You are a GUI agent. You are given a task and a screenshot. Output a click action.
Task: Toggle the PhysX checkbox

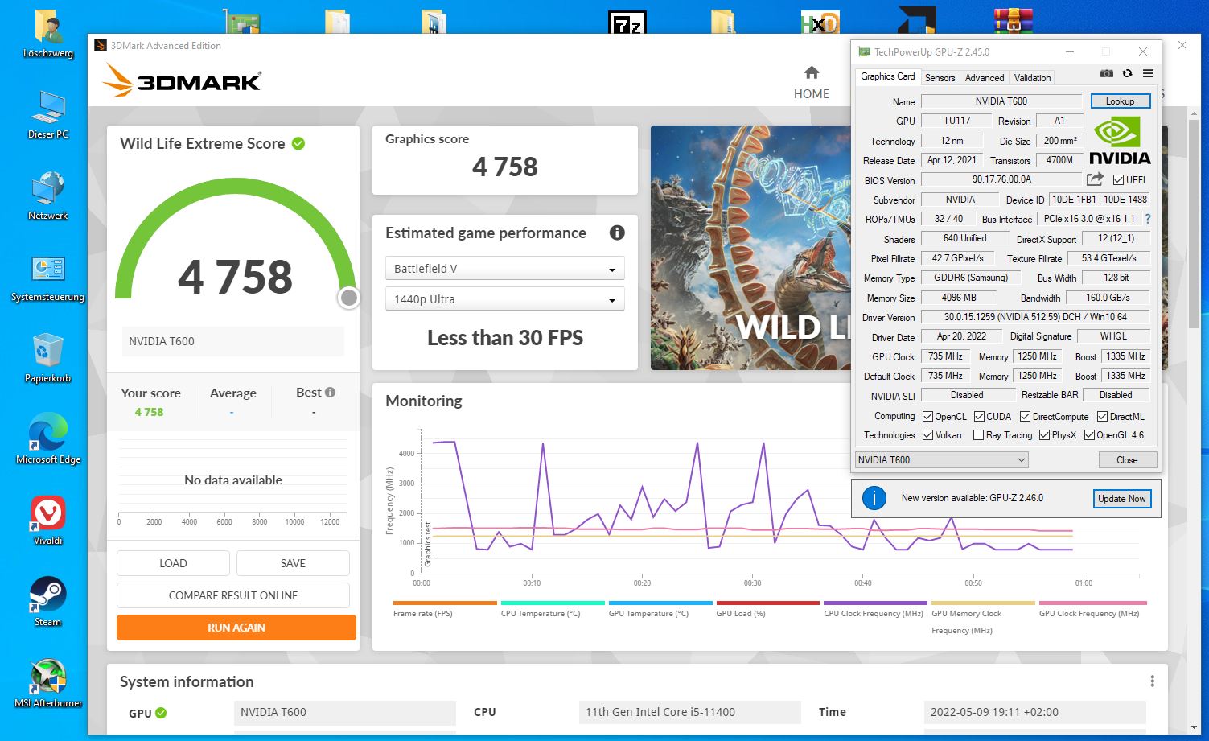pyautogui.click(x=1044, y=435)
